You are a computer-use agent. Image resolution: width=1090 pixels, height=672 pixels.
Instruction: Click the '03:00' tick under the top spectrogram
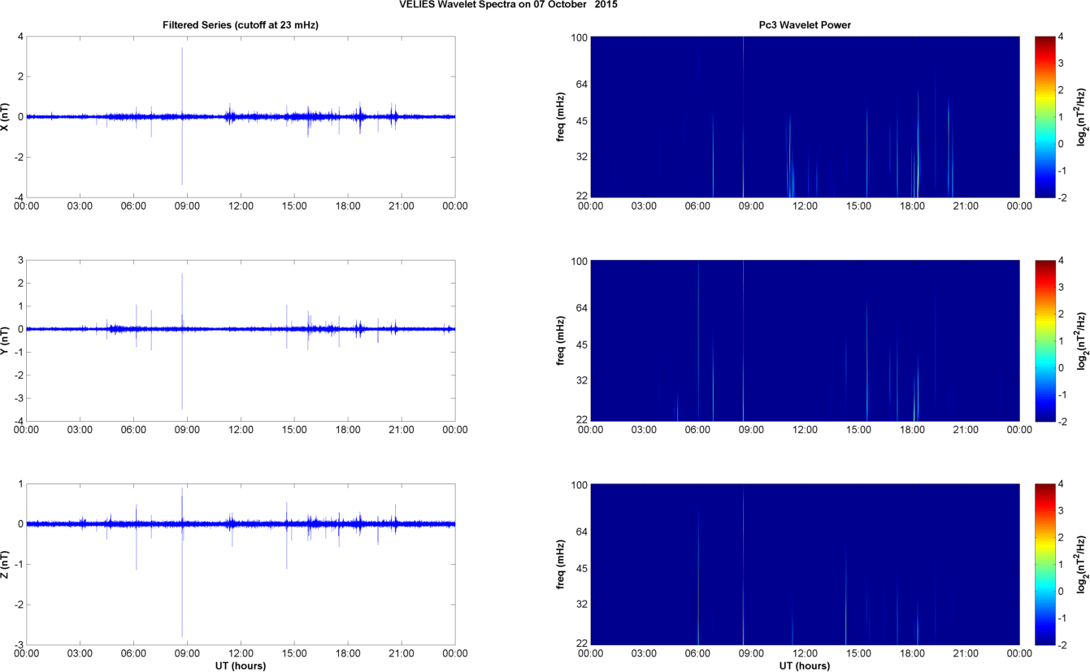(644, 206)
